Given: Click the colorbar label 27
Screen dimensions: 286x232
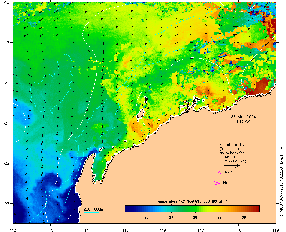Looking at the screenshot, I should tap(171, 217).
